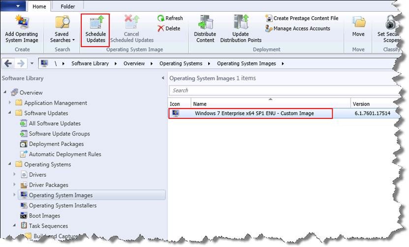Click the Back navigation arrow
Viewport: 409px width, 247px height.
coord(8,63)
